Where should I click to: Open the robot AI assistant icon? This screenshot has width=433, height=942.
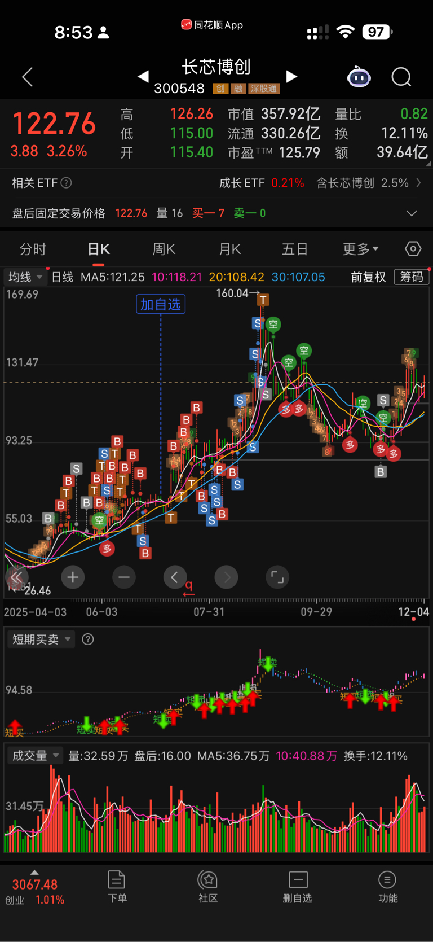pyautogui.click(x=359, y=77)
